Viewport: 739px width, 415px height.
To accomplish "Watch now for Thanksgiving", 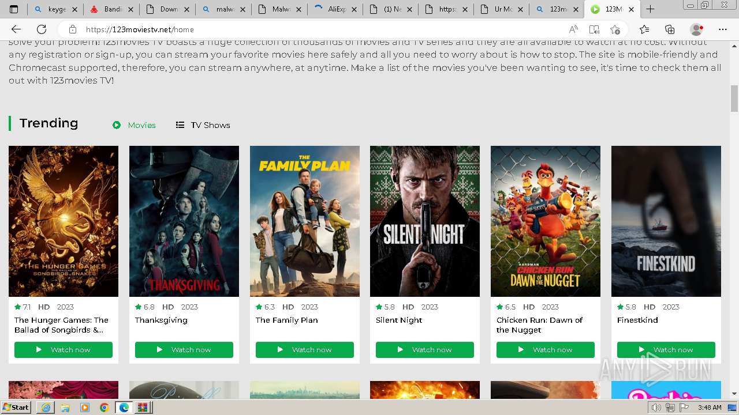I will pyautogui.click(x=184, y=350).
